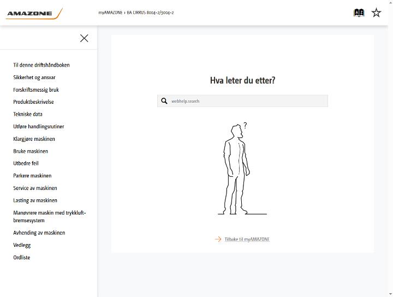
Task: Open Service av maskinen chapter
Action: click(35, 188)
